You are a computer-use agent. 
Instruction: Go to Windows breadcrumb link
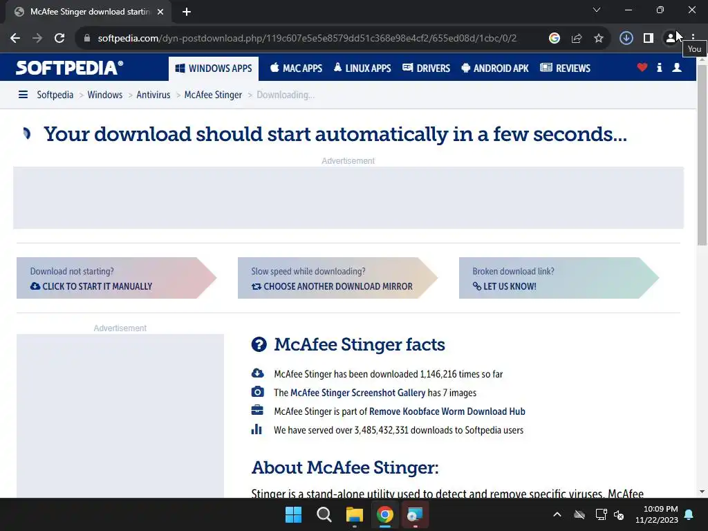tap(105, 95)
